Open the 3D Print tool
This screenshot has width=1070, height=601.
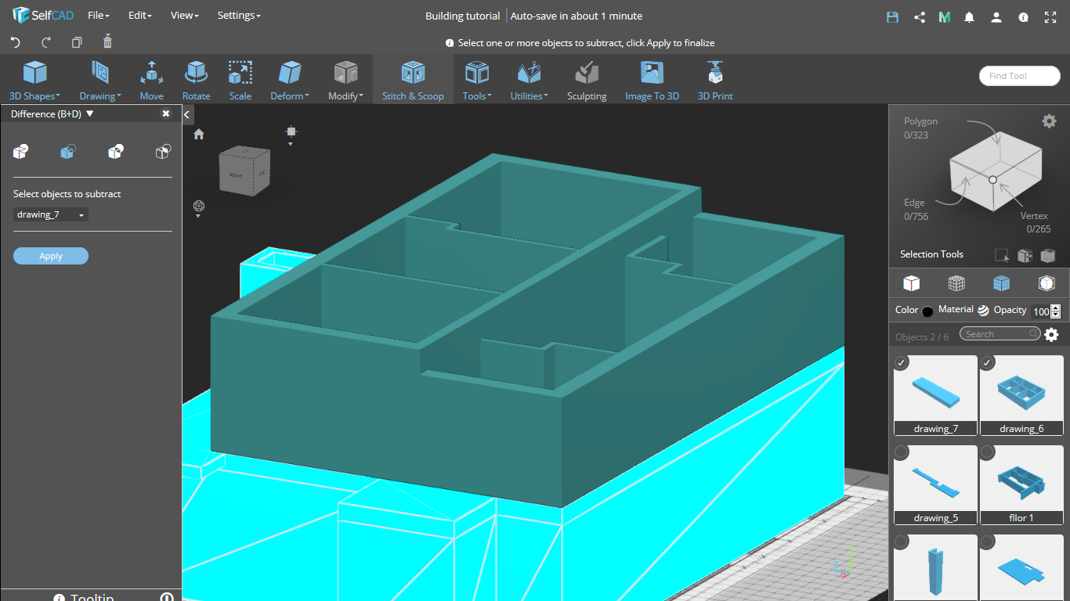(715, 81)
